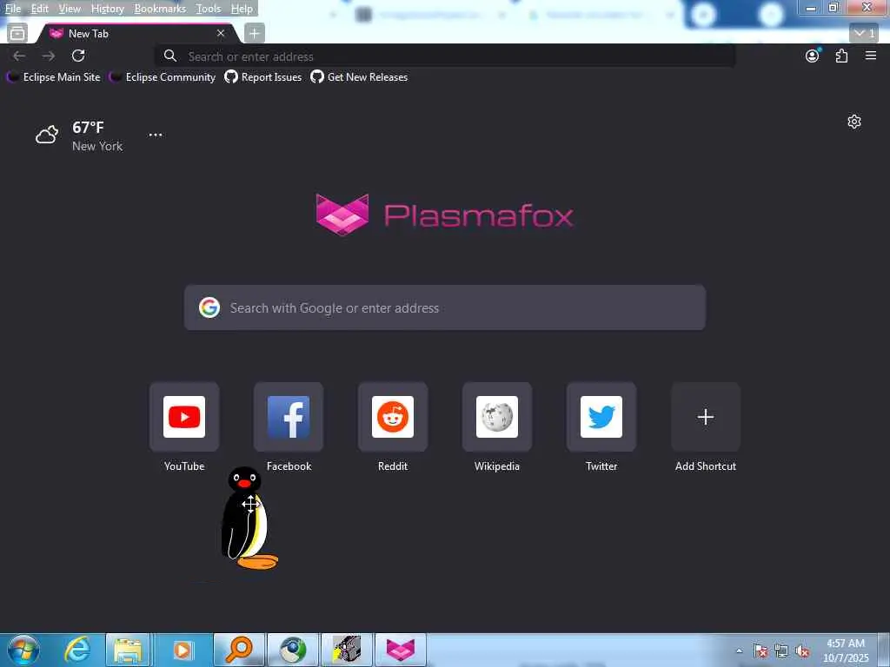Show hidden system tray icons
The height and width of the screenshot is (667, 890).
coord(739,651)
